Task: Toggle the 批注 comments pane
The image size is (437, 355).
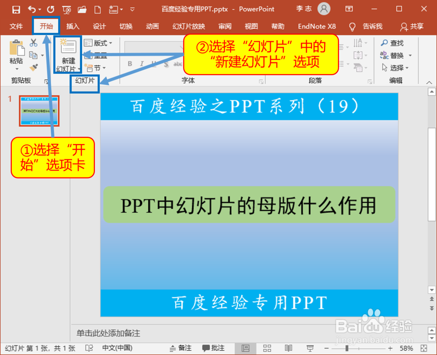Action: click(214, 348)
